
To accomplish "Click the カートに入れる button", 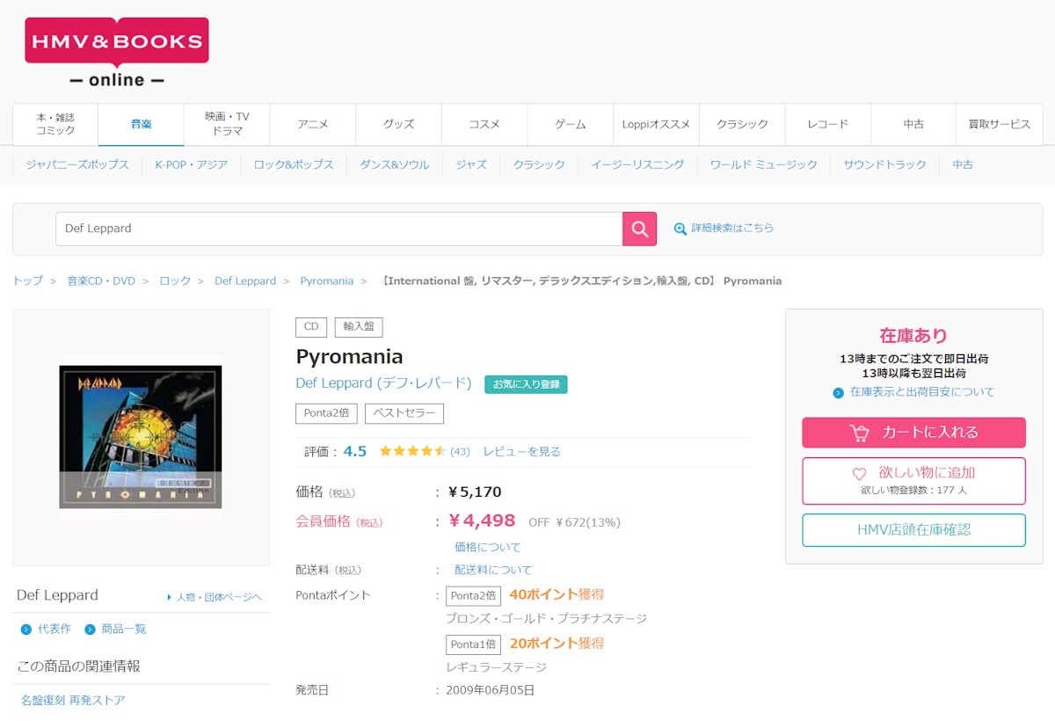I will tap(913, 433).
